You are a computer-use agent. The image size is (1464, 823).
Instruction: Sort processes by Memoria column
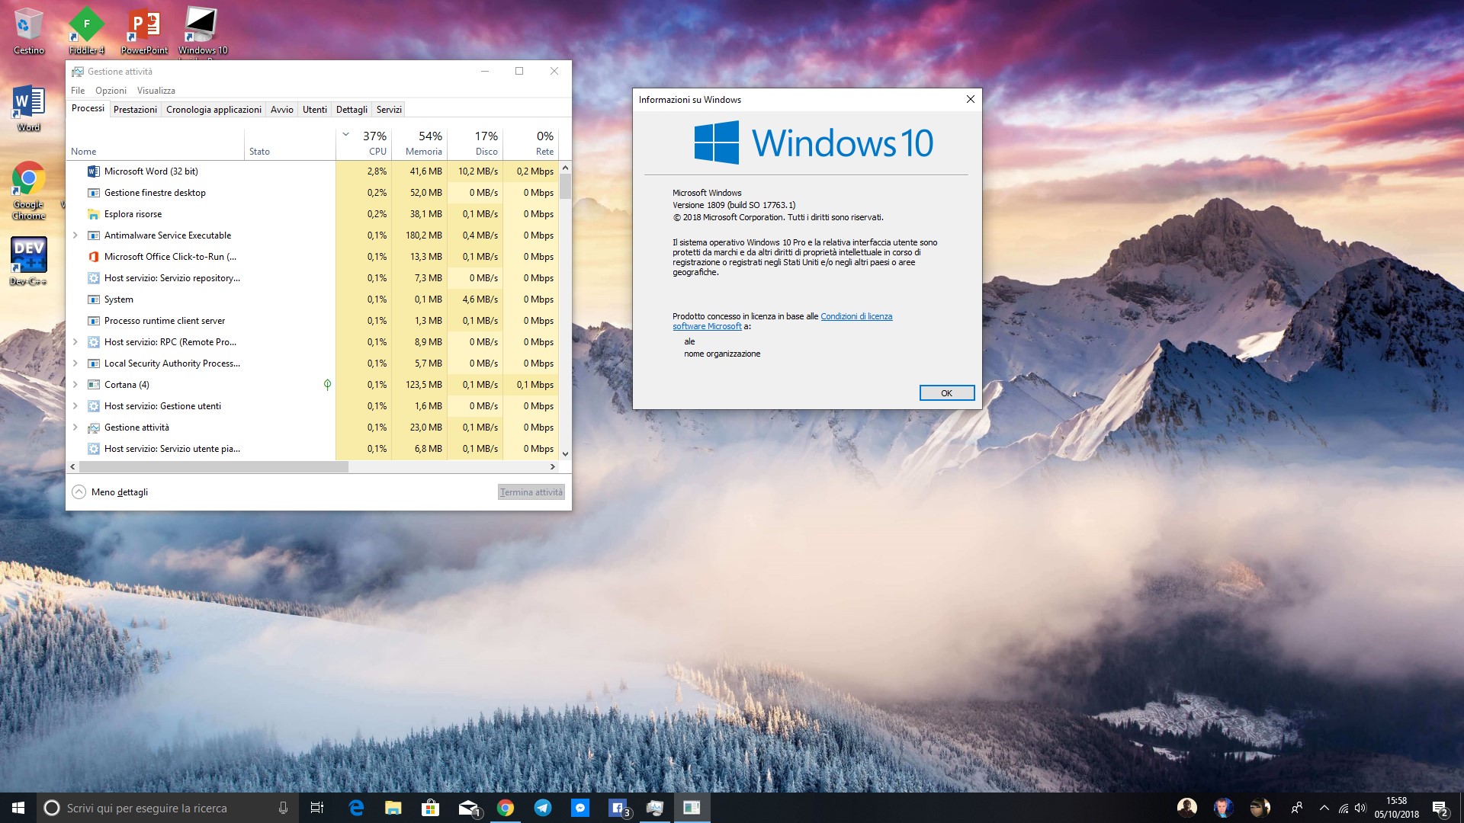tap(420, 143)
